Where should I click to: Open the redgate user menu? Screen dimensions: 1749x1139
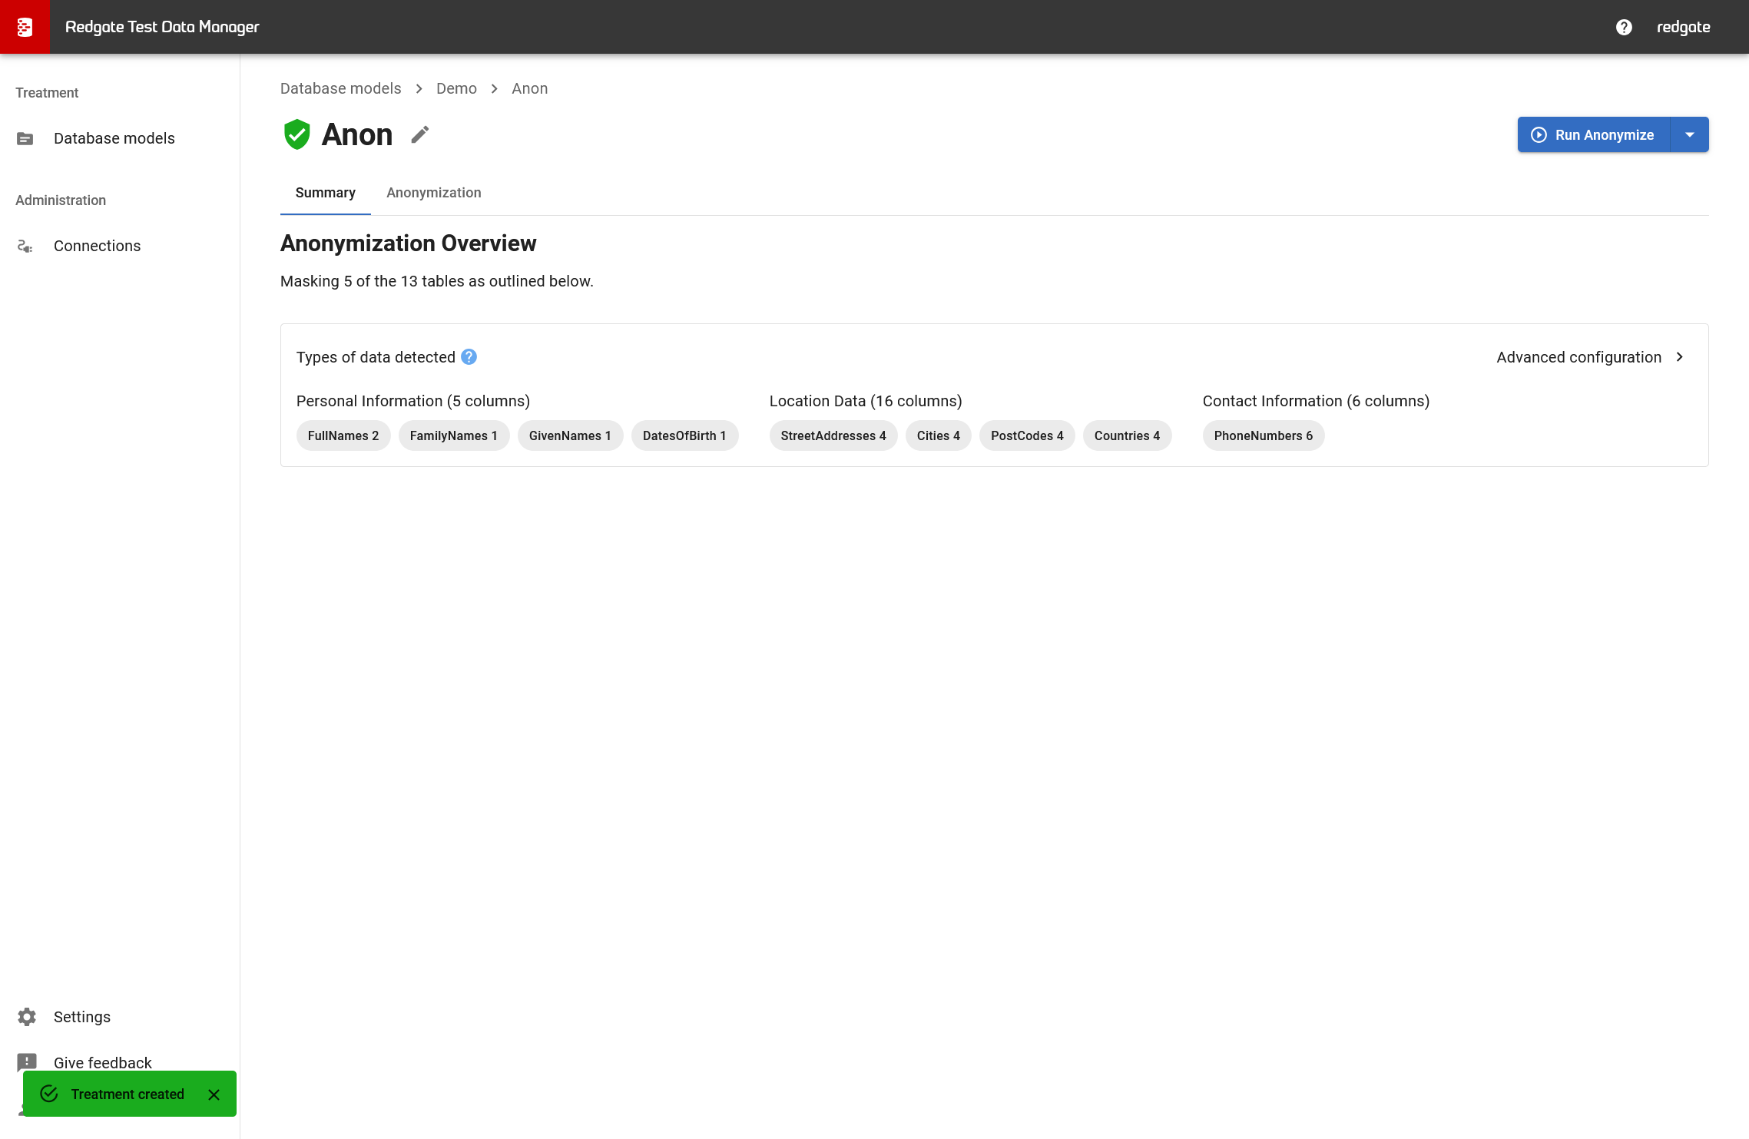point(1683,27)
